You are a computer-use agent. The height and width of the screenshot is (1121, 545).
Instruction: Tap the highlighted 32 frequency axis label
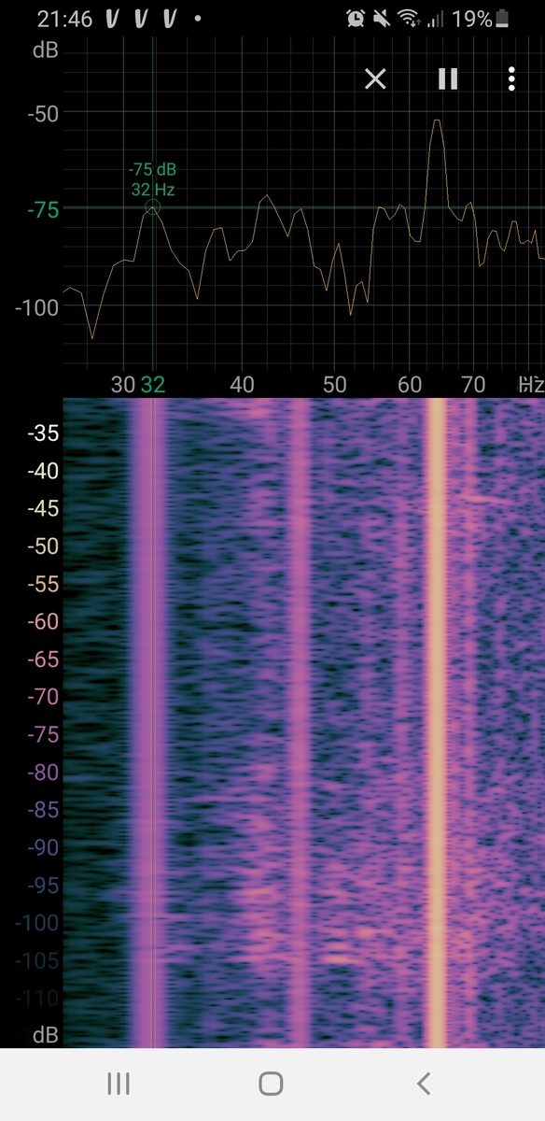coord(153,384)
